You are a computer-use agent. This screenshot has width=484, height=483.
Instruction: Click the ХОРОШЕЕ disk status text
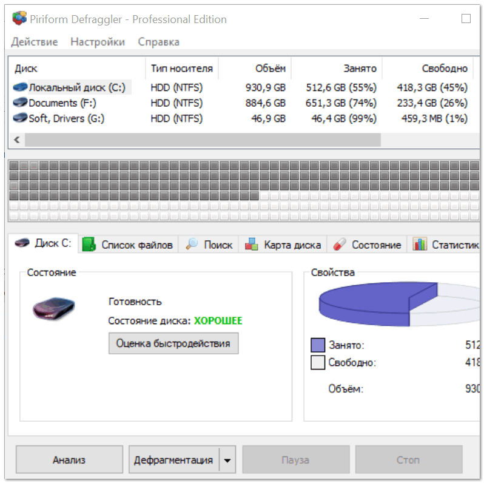coord(218,320)
